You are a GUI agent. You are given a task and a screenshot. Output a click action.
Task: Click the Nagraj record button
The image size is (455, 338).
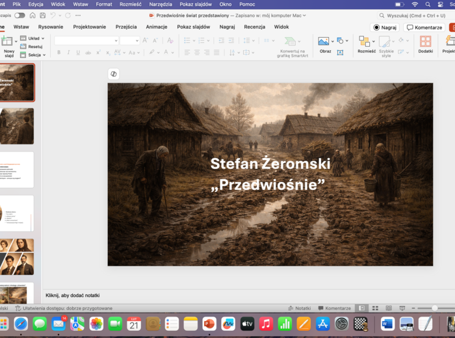385,27
